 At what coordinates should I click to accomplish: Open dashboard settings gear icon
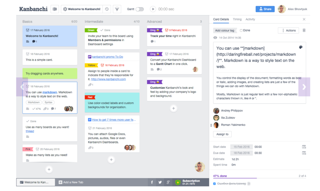tap(65, 9)
